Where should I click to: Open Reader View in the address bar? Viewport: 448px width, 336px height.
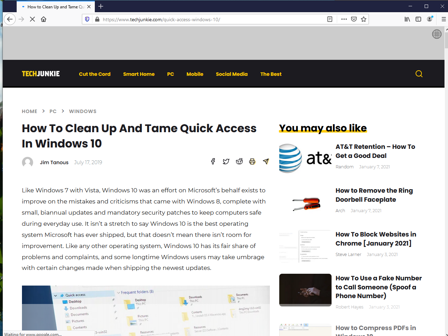(x=330, y=19)
